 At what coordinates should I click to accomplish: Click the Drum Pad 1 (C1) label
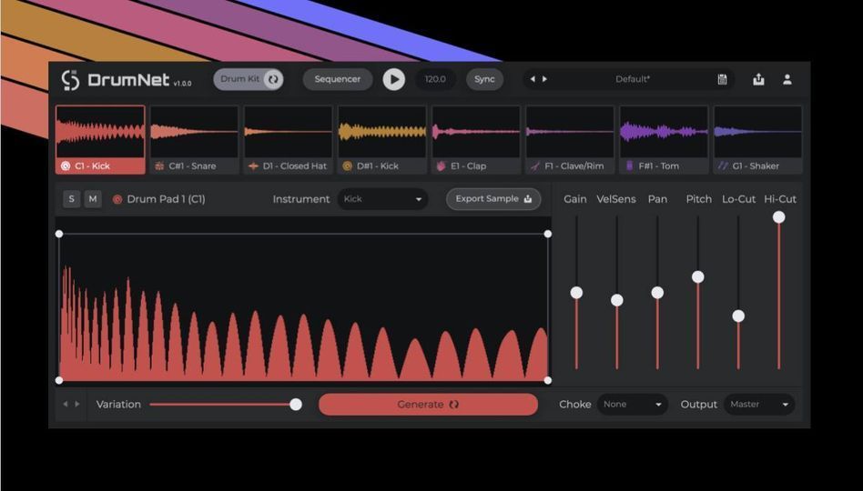pos(167,199)
